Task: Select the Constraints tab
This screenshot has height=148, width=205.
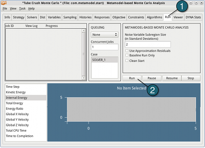Action: click(x=136, y=17)
